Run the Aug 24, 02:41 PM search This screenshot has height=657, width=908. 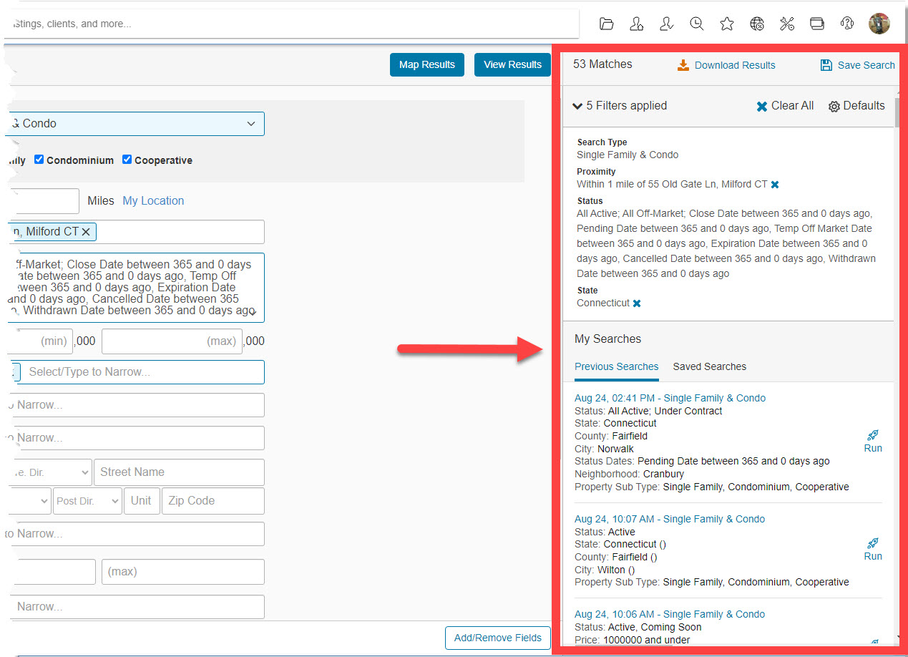point(873,441)
